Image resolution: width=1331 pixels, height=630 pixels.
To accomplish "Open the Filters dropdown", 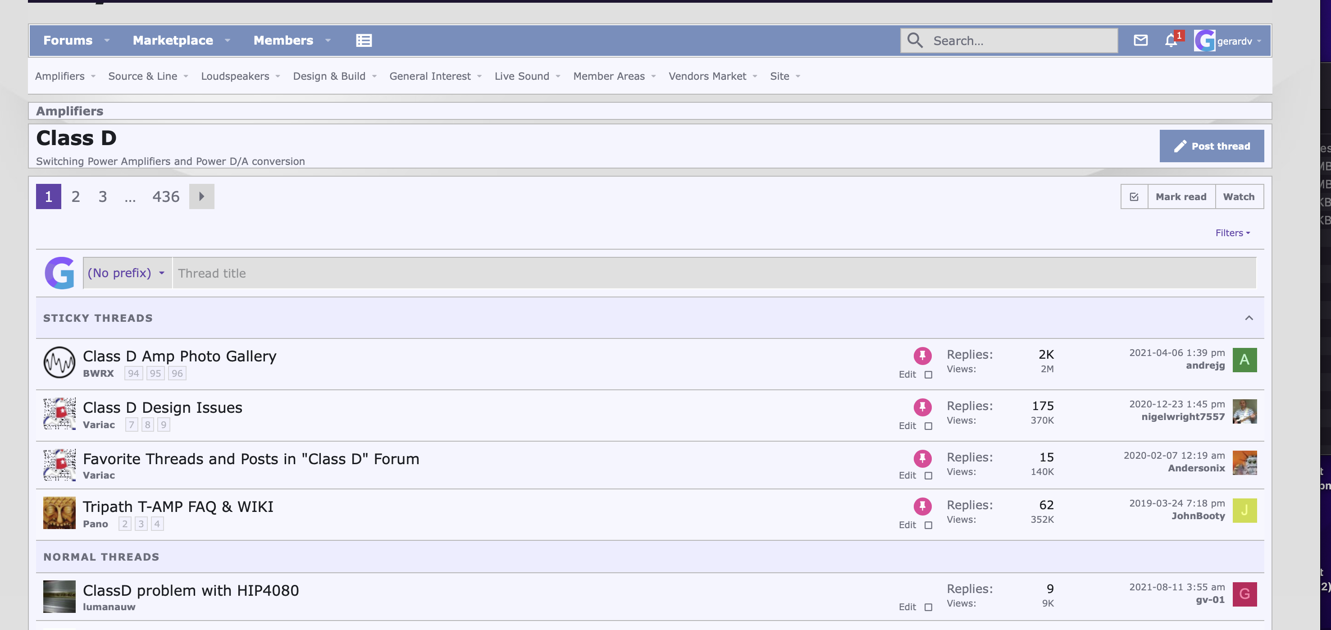I will click(x=1232, y=233).
